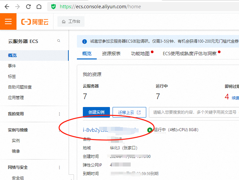This screenshot has width=239, height=180.
Task: Switch to the 资源报表 tab
Action: [111, 54]
